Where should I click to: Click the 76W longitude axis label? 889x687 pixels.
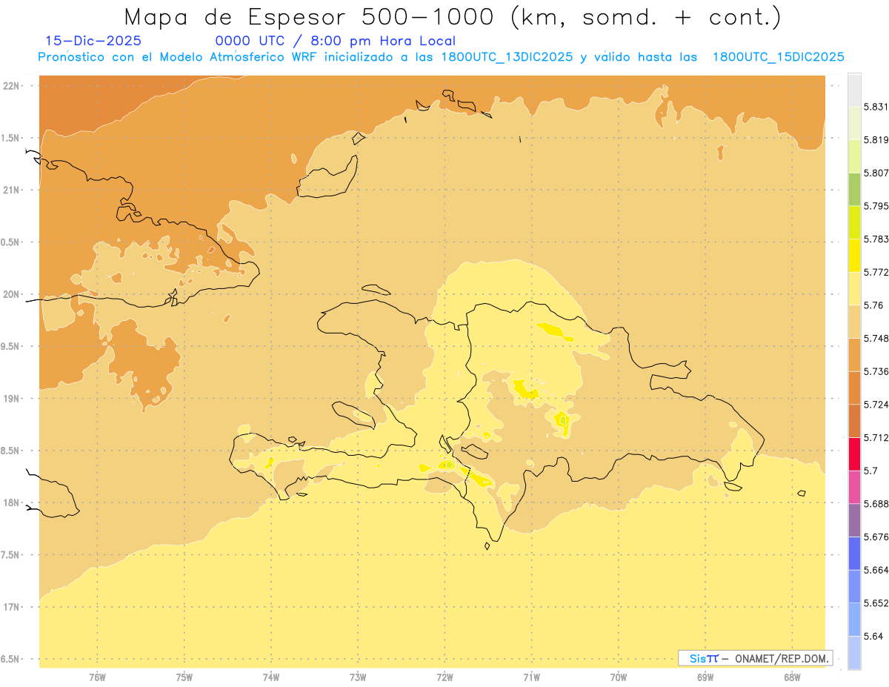click(x=97, y=677)
